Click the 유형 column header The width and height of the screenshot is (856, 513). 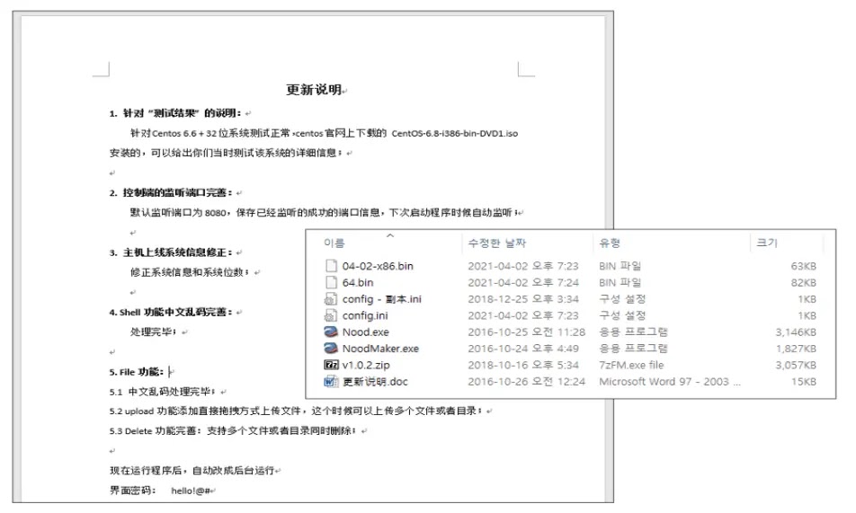pyautogui.click(x=609, y=243)
